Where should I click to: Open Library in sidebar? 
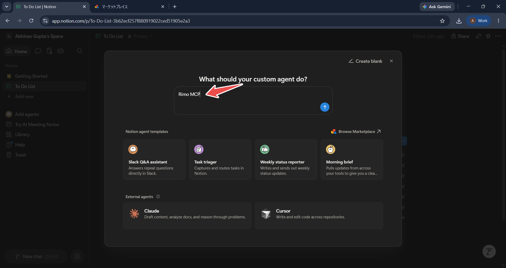pyautogui.click(x=44, y=135)
